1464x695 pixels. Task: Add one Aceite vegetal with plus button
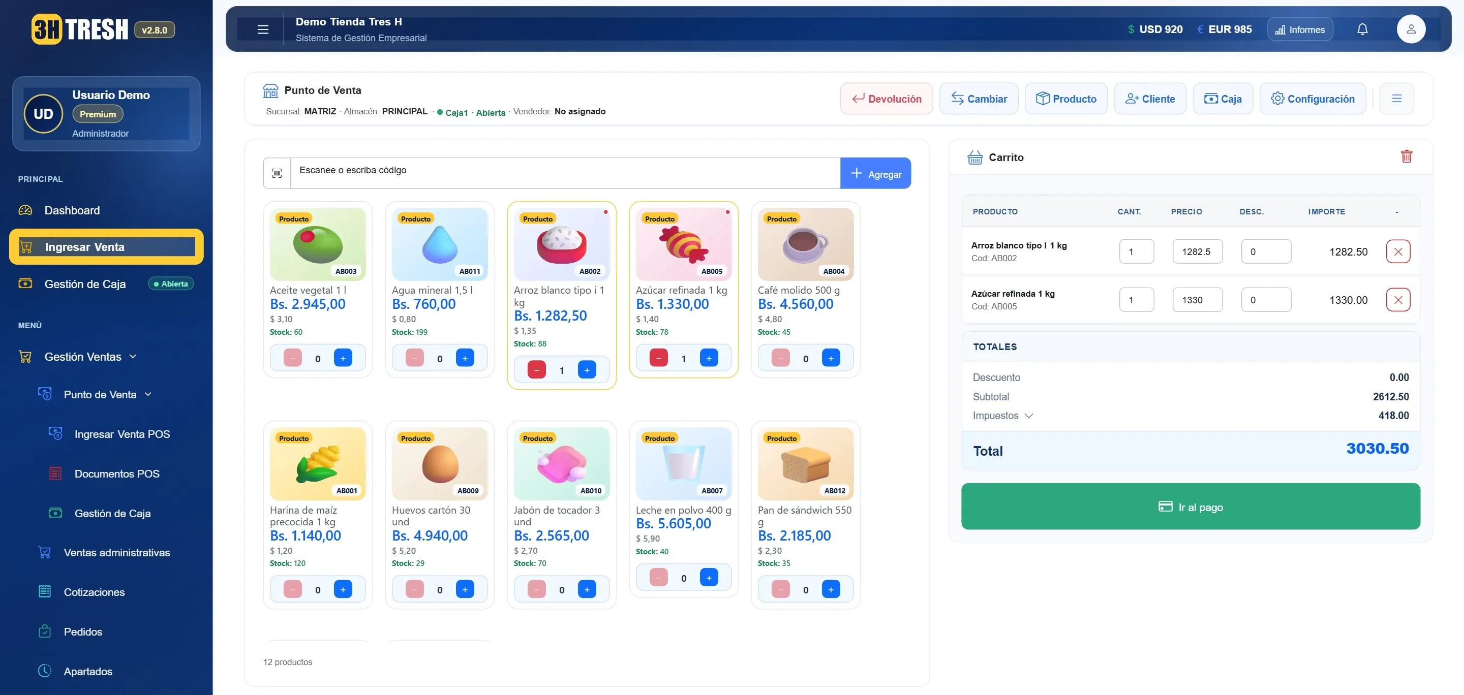pos(343,358)
